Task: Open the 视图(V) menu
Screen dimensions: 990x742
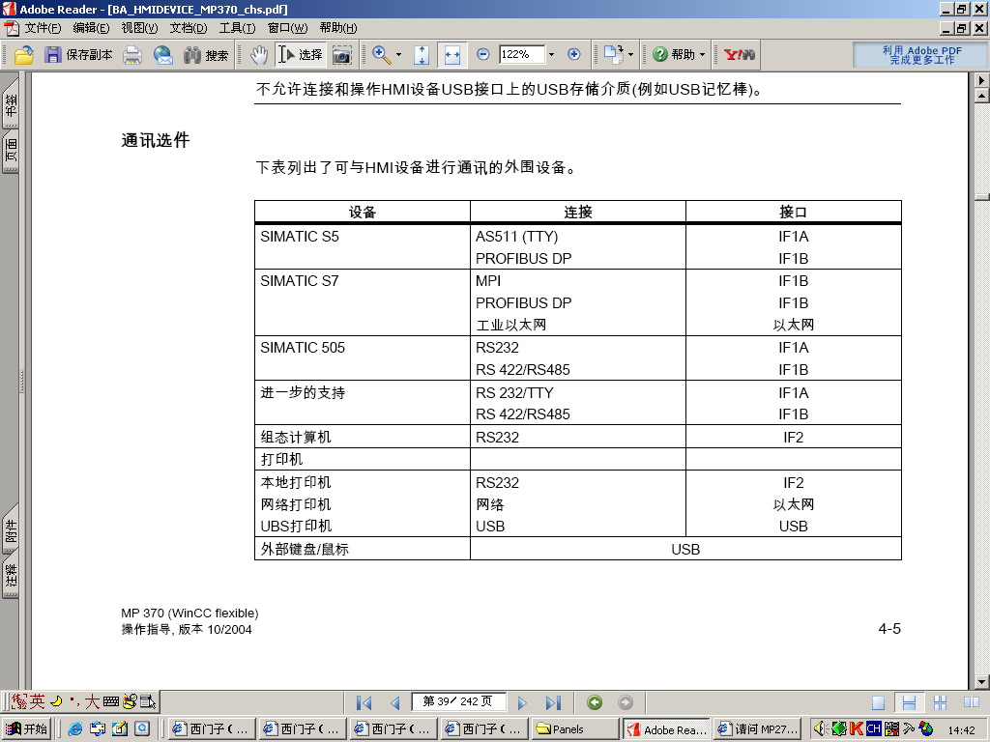Action: (x=139, y=28)
